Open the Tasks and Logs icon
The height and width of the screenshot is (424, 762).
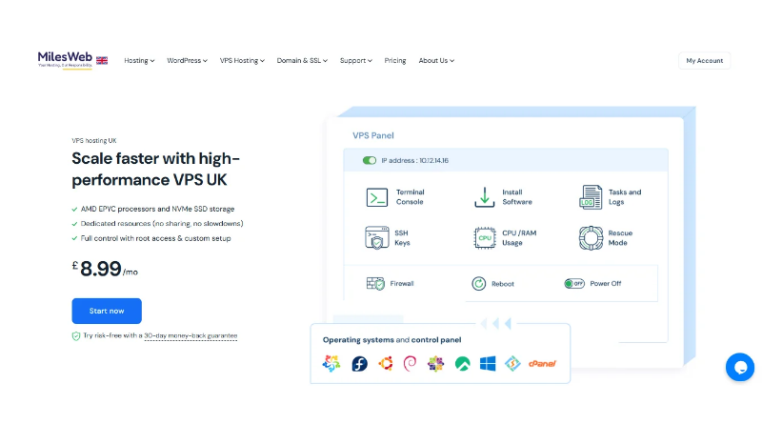tap(591, 197)
